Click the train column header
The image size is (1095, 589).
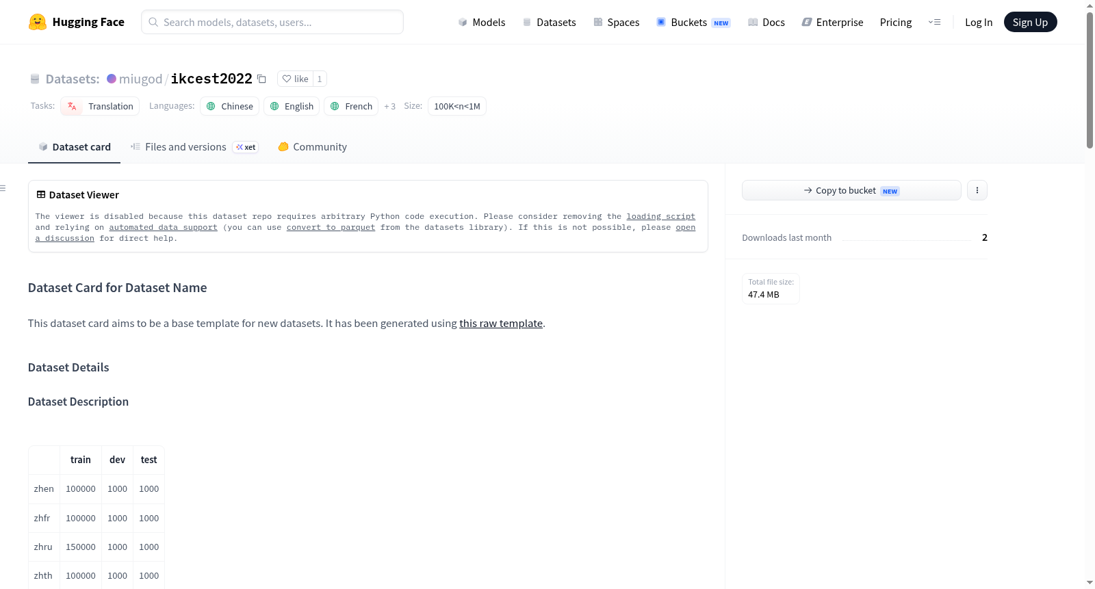tap(81, 460)
